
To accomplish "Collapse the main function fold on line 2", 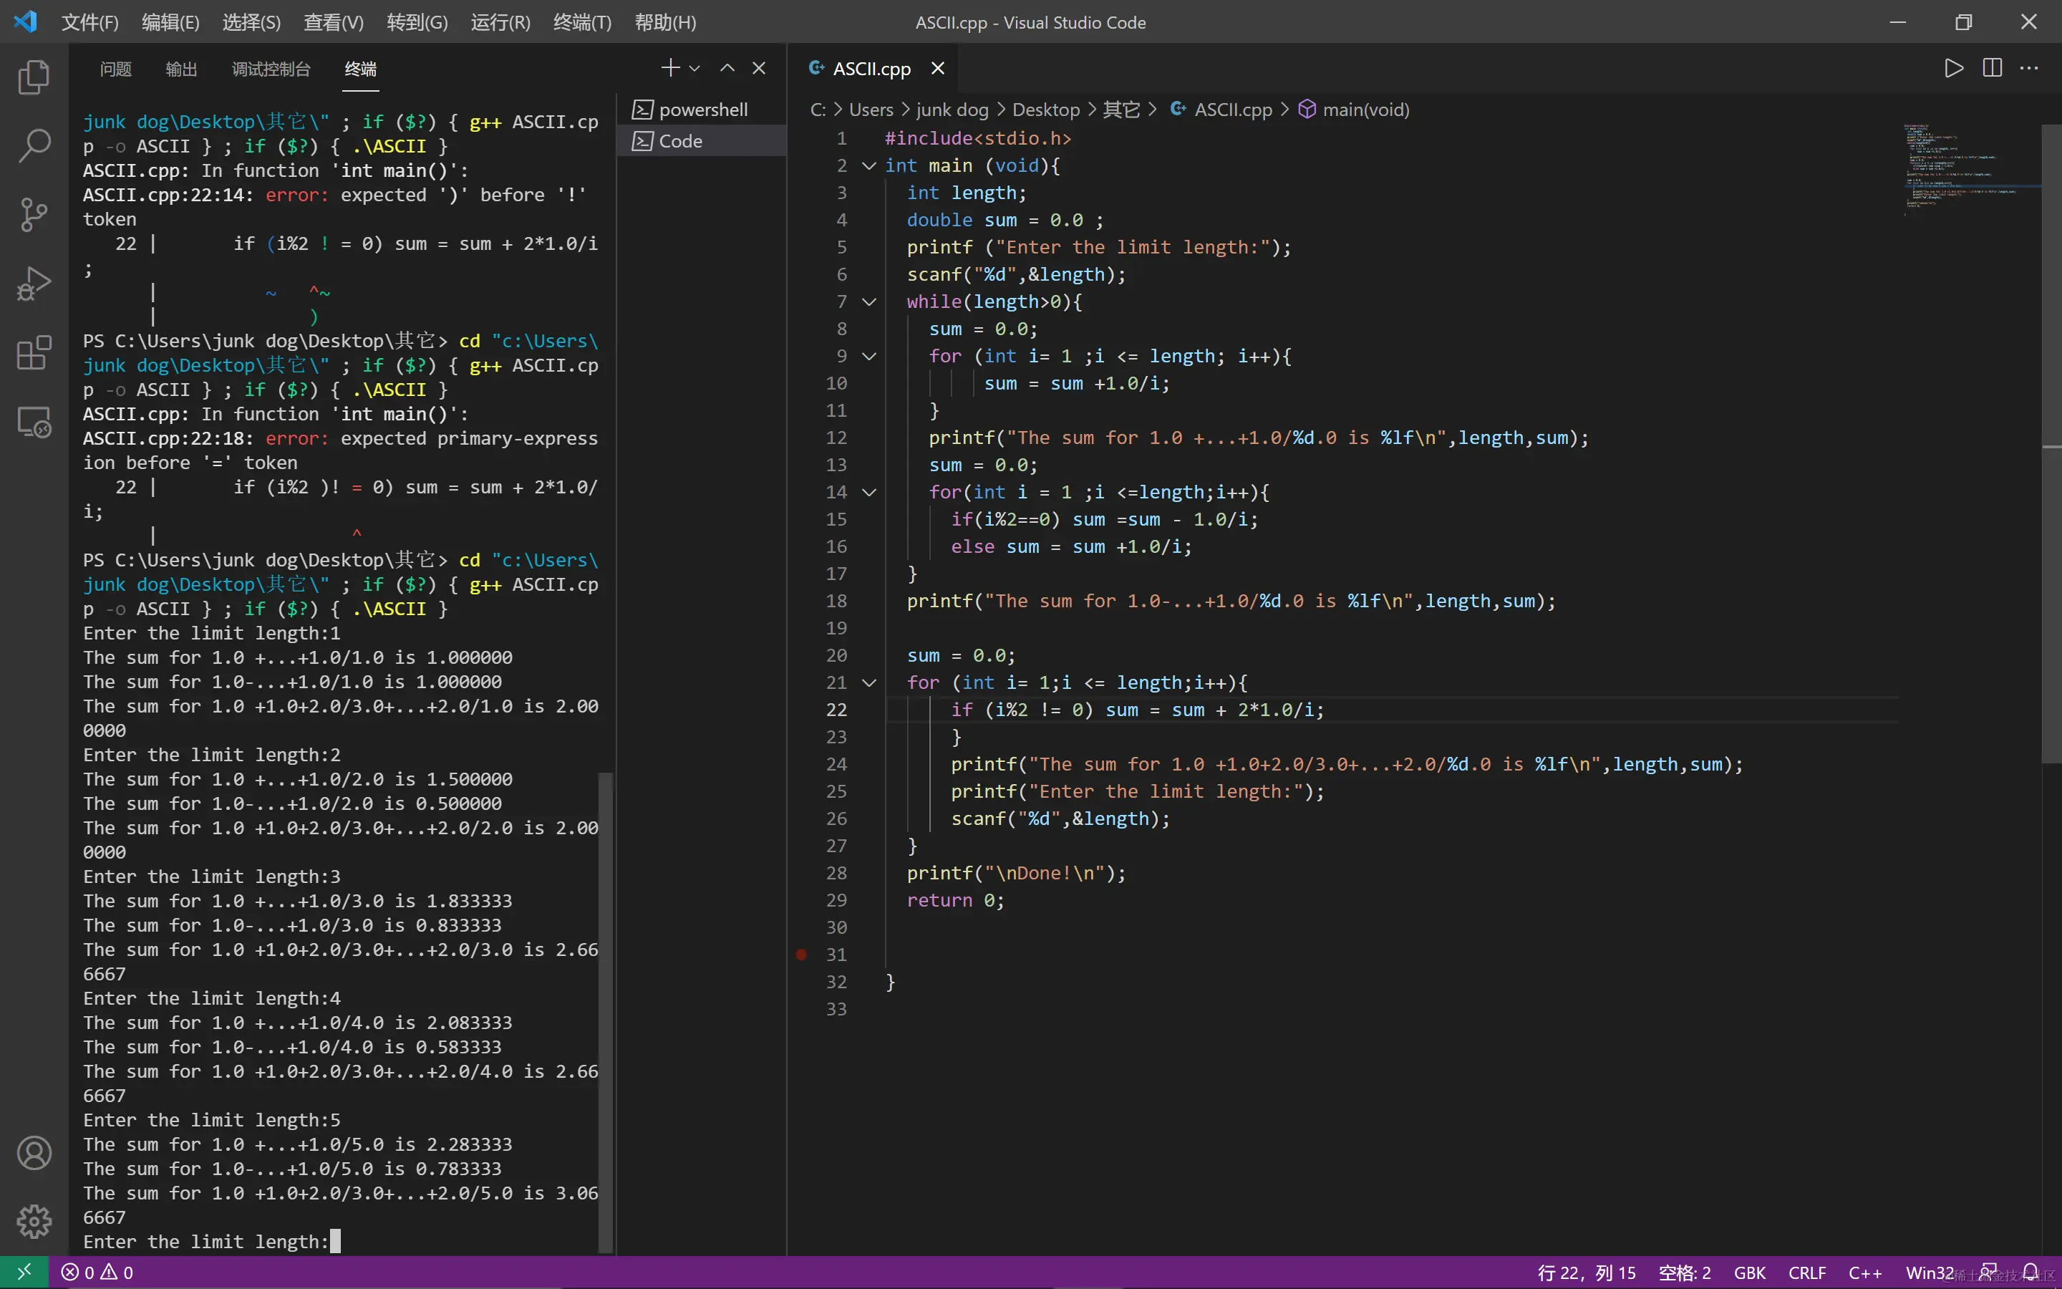I will pyautogui.click(x=869, y=165).
